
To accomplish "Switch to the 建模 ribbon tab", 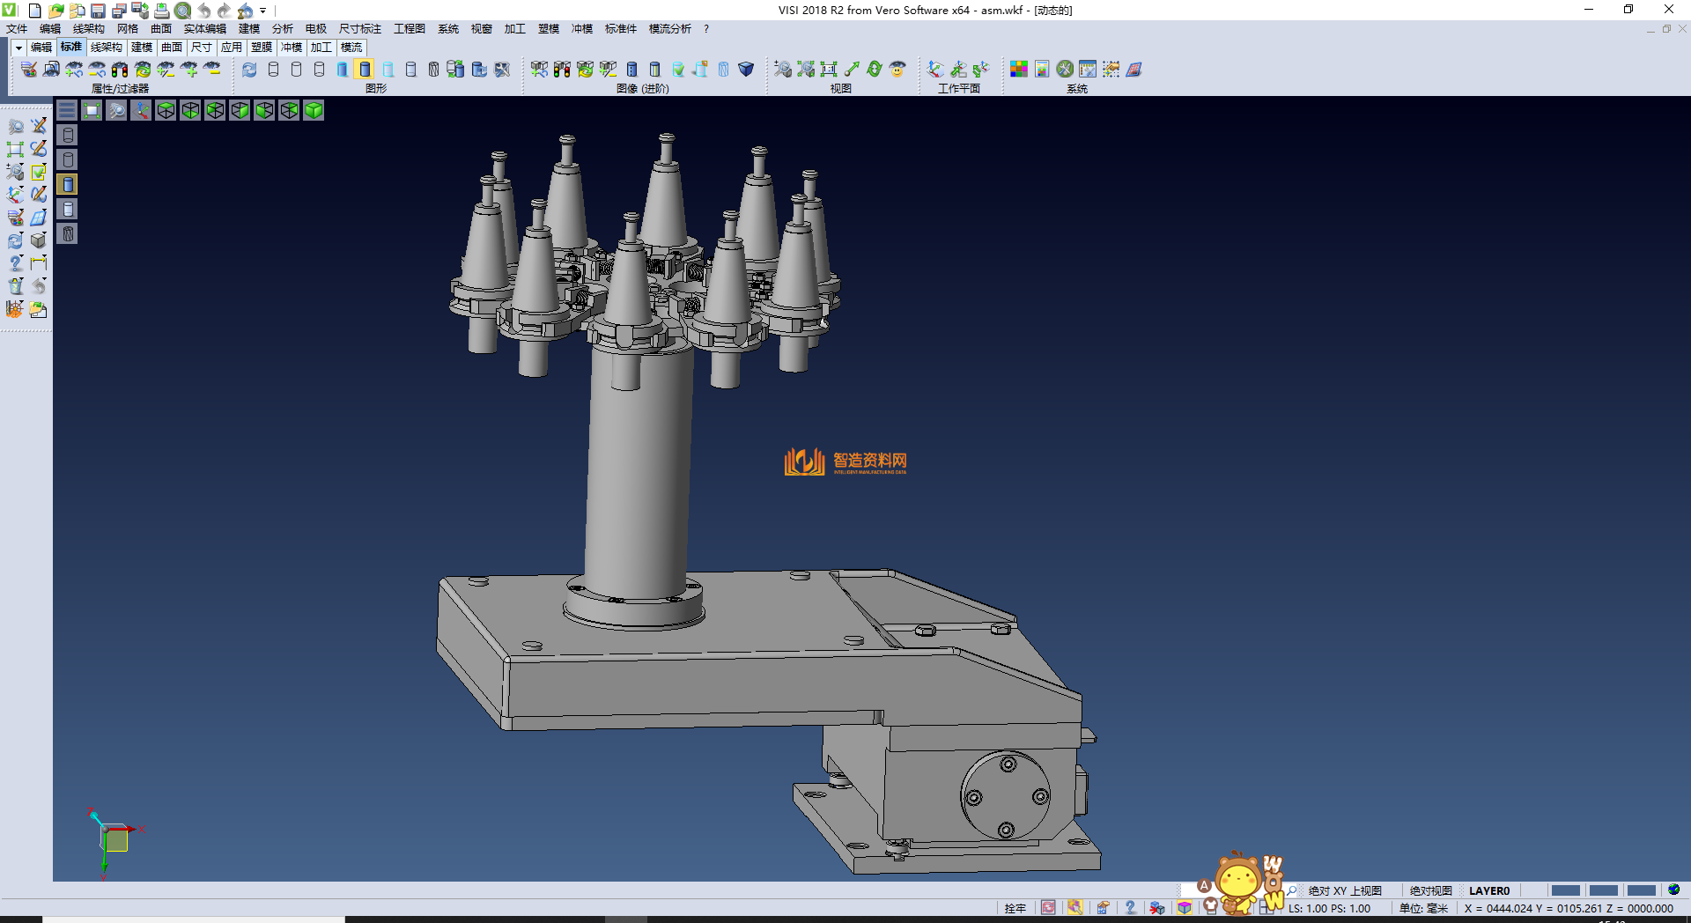I will (141, 48).
